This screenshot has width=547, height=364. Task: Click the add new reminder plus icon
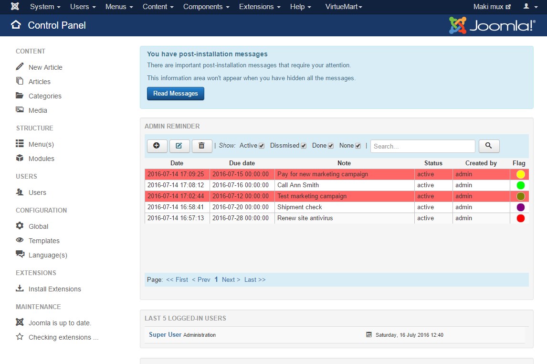[x=157, y=146]
